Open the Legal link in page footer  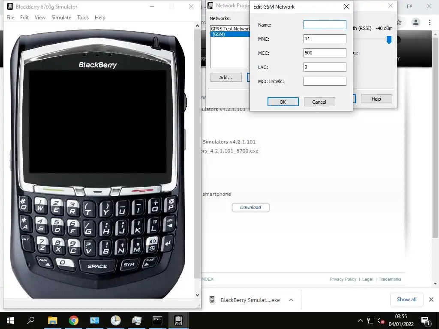[x=367, y=279]
